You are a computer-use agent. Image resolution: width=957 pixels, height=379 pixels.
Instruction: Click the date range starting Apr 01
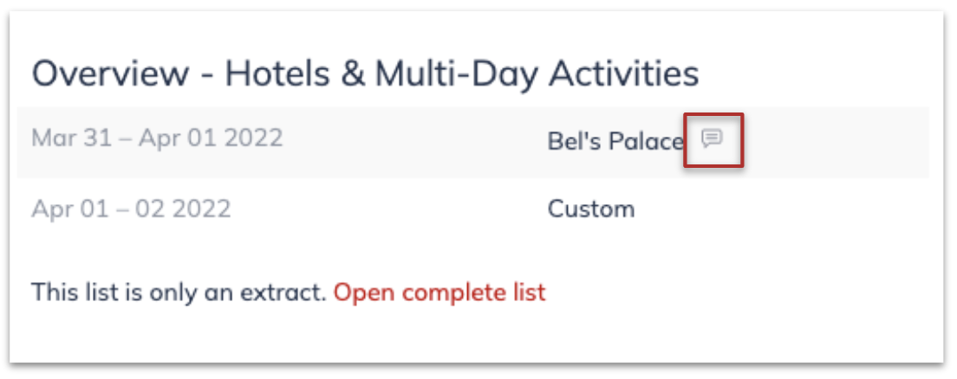[131, 209]
